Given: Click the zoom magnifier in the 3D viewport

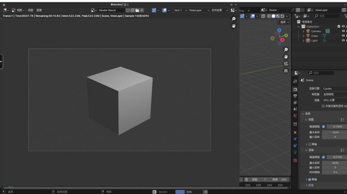Looking at the screenshot, I should coord(286,50).
